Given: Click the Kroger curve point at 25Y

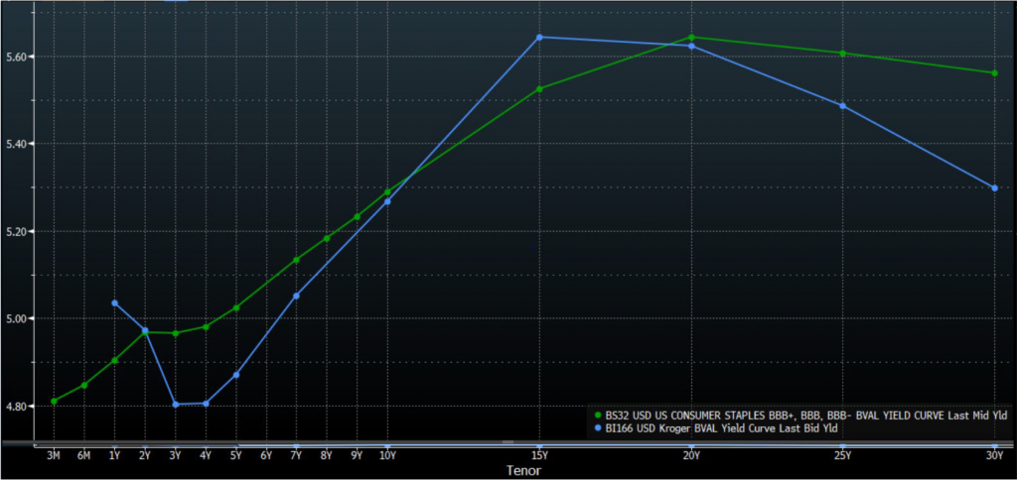Looking at the screenshot, I should click(842, 105).
